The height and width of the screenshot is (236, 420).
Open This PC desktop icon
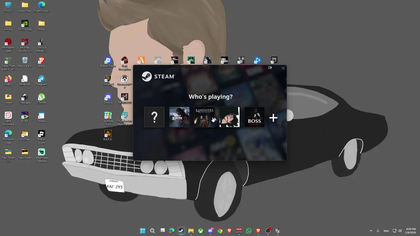click(x=8, y=7)
